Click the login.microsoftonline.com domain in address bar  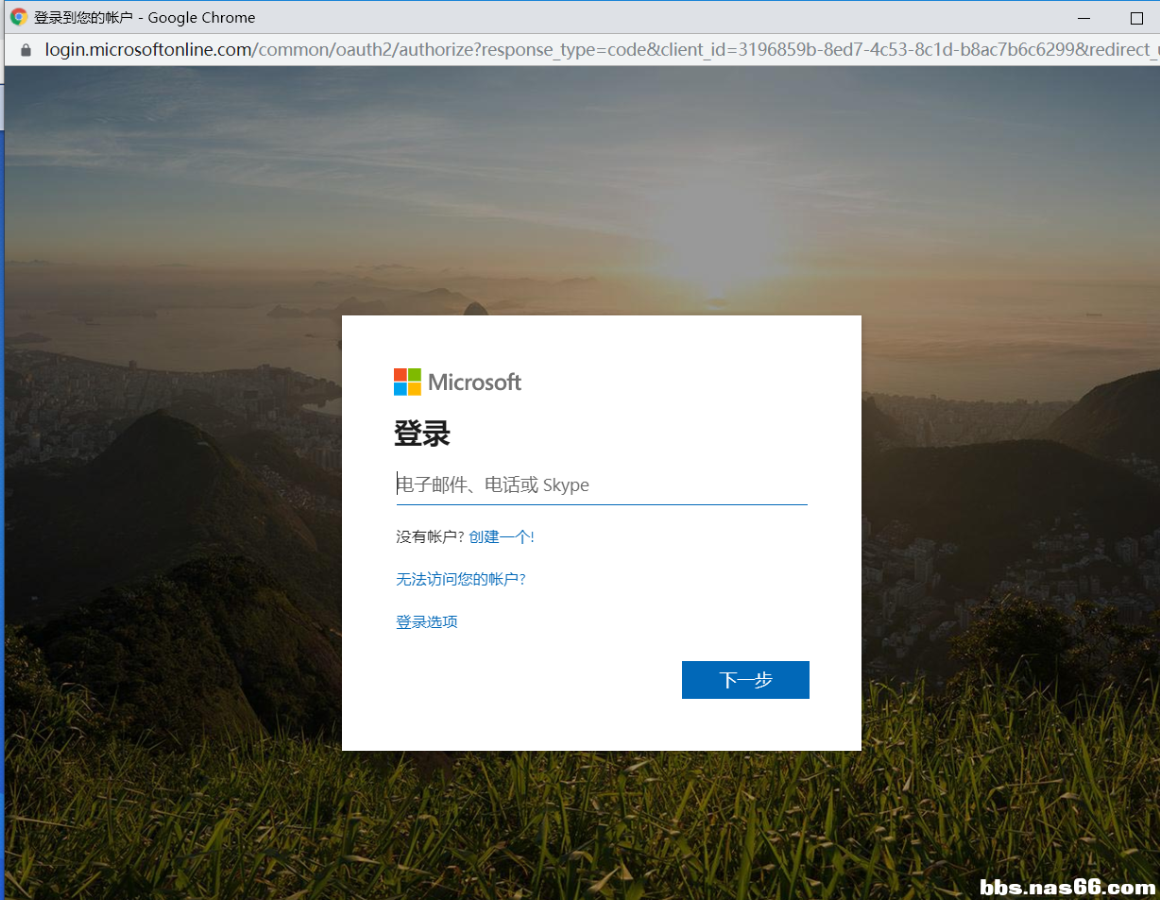[x=148, y=50]
